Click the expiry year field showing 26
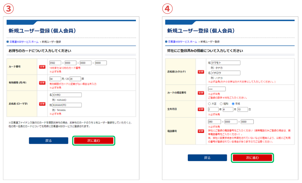Viewport: 302px width, 183px height. (75, 79)
